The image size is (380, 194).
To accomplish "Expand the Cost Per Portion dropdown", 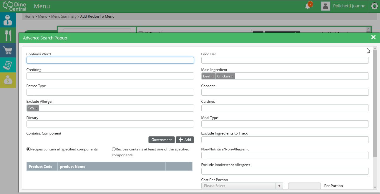I will 279,186.
